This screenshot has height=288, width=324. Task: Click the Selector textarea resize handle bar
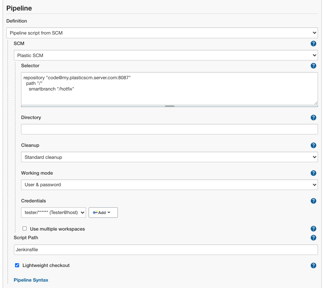click(169, 106)
